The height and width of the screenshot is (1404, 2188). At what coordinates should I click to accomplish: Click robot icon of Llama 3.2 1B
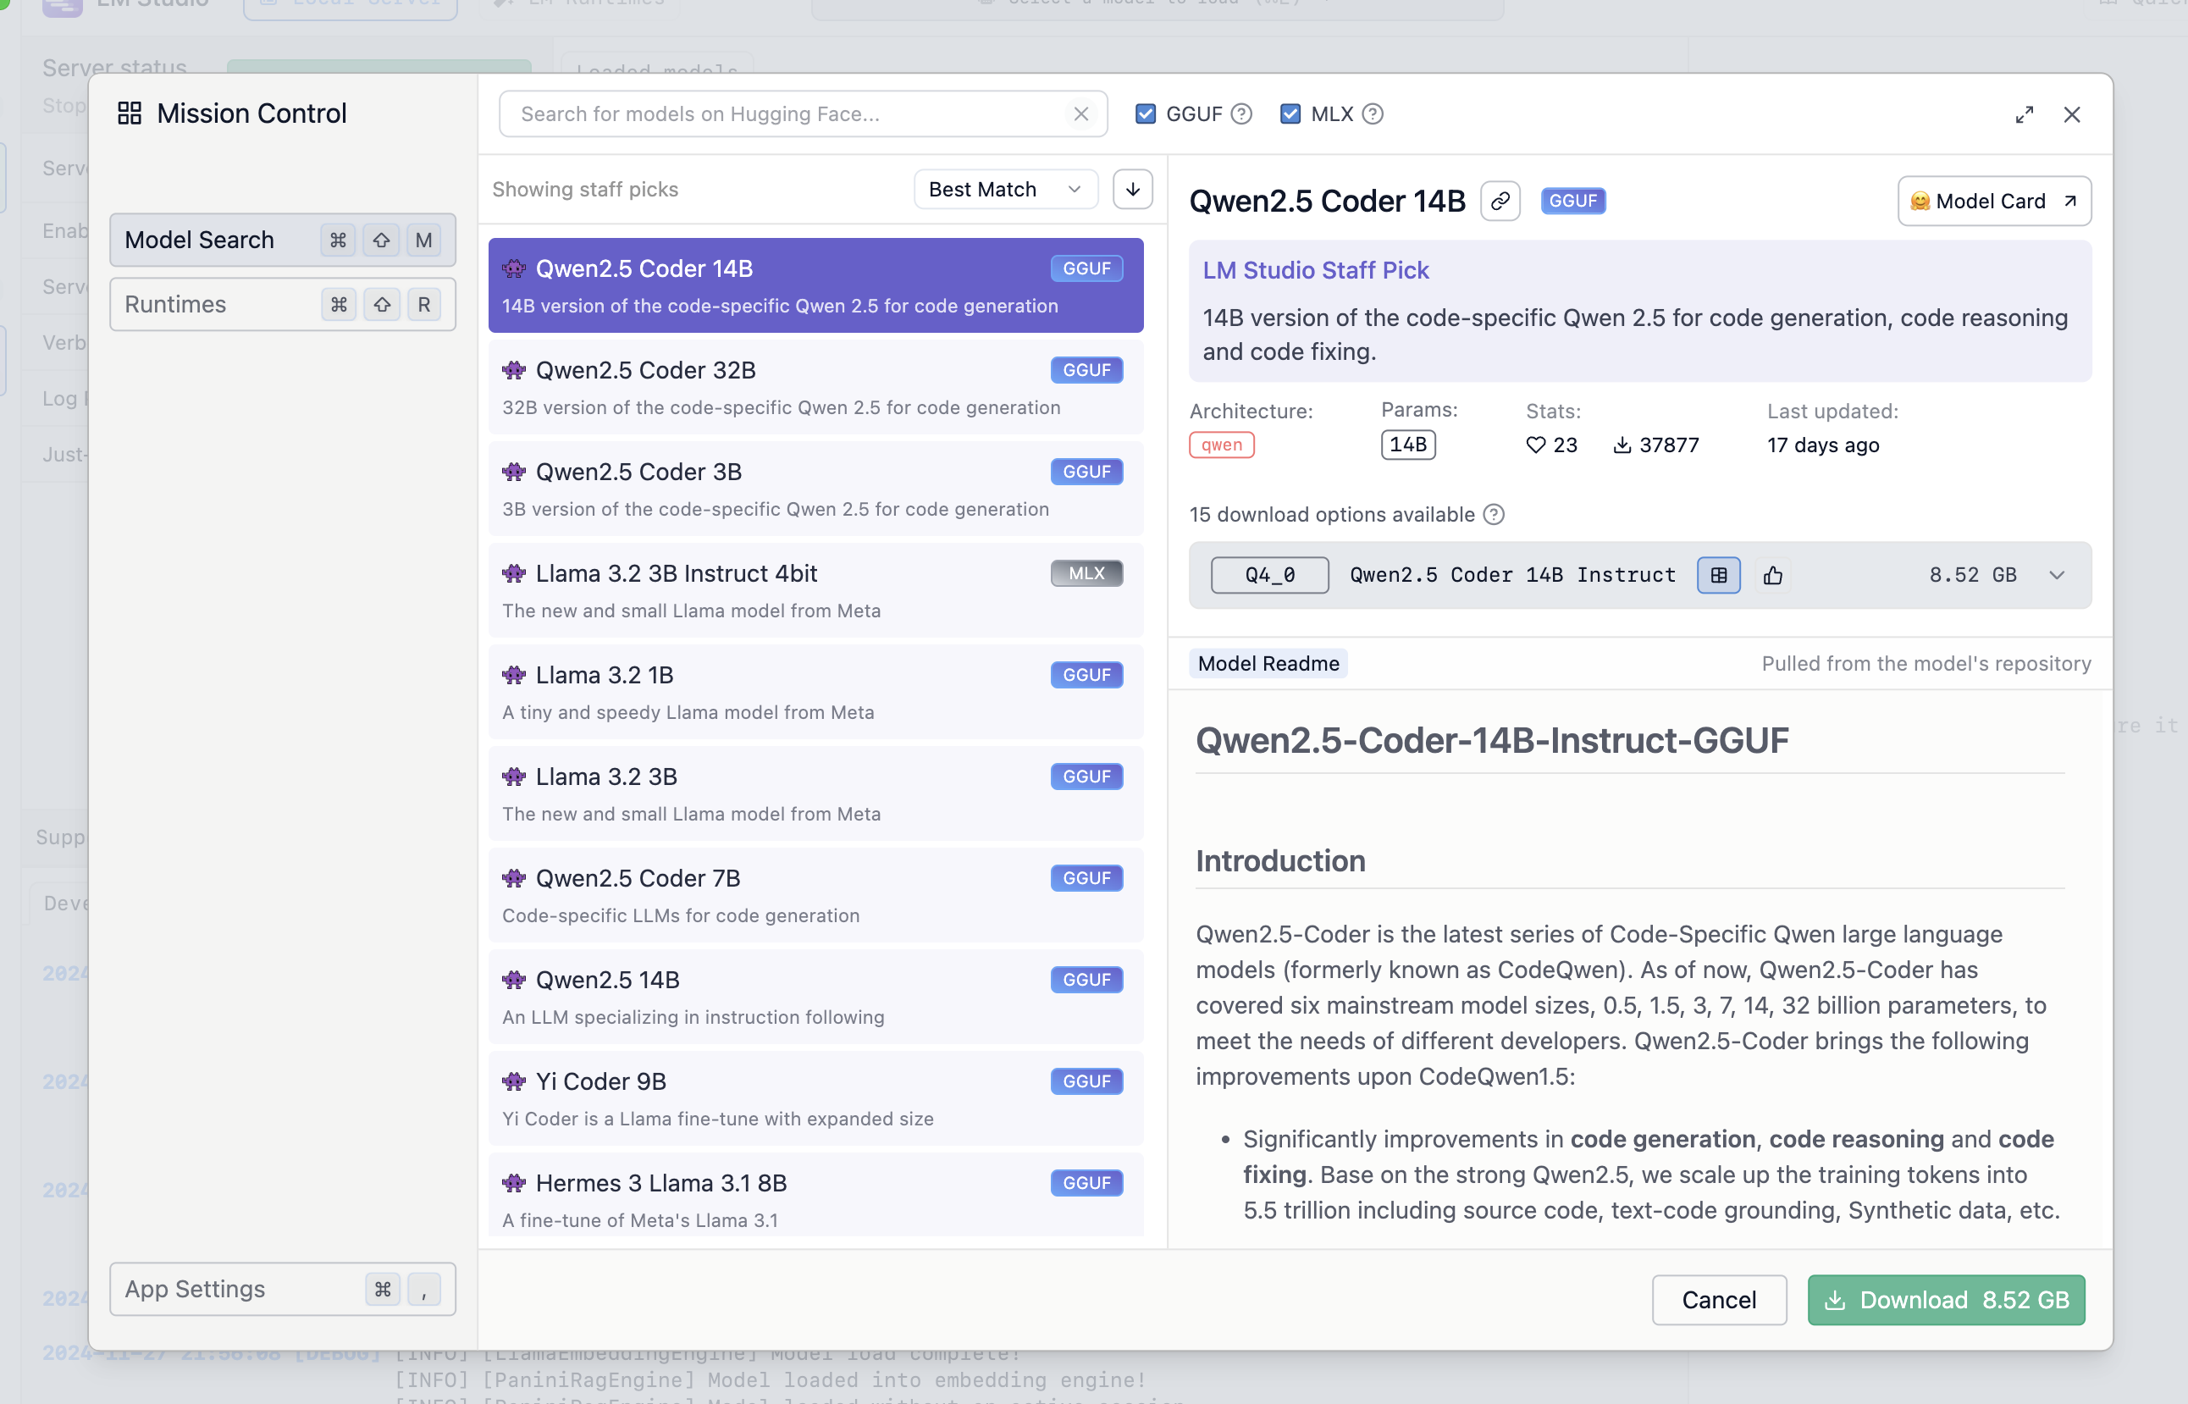pyautogui.click(x=514, y=675)
